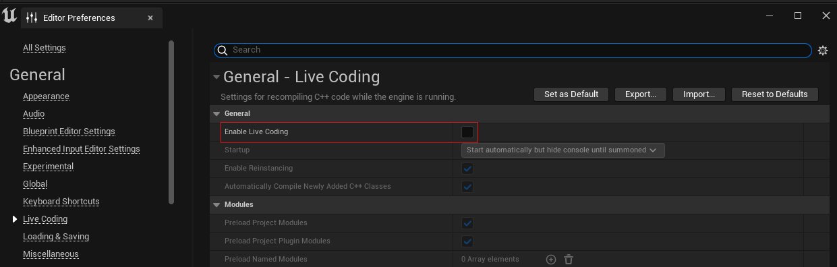Focus the settings search field
The image size is (837, 267).
tap(513, 50)
